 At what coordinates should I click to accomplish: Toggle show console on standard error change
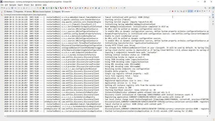191,11
